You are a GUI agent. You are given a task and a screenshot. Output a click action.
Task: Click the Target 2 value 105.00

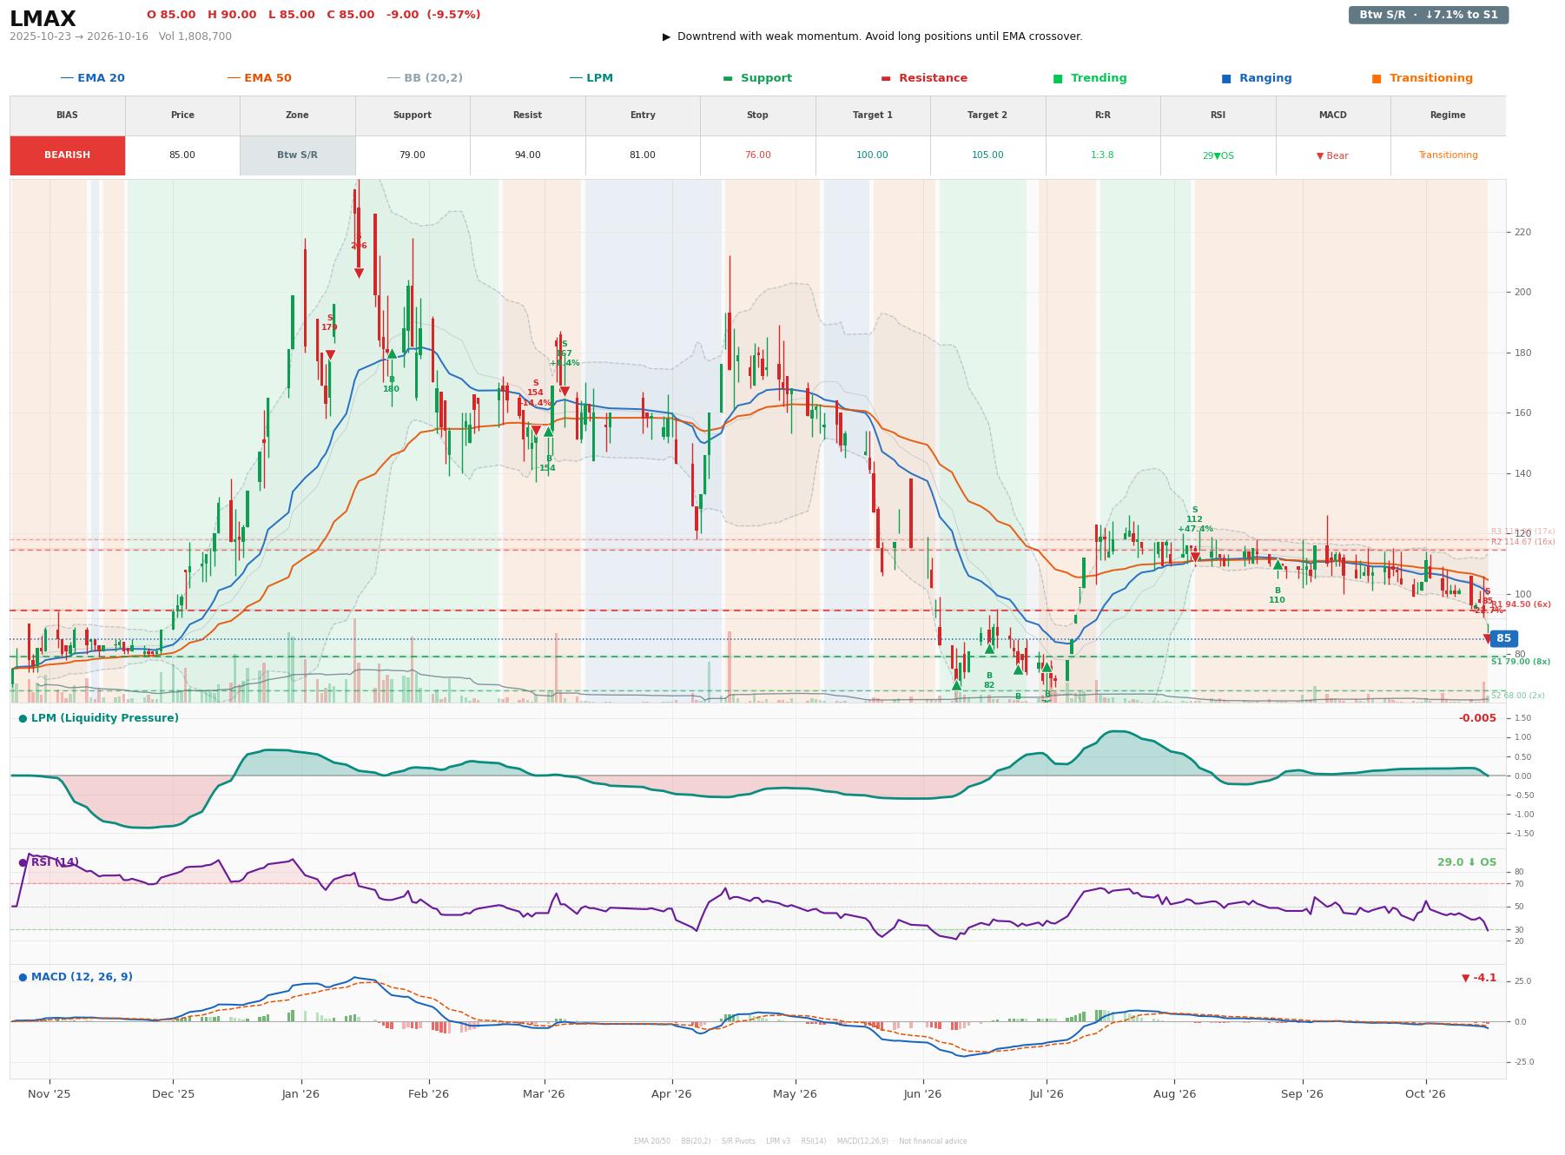point(987,155)
